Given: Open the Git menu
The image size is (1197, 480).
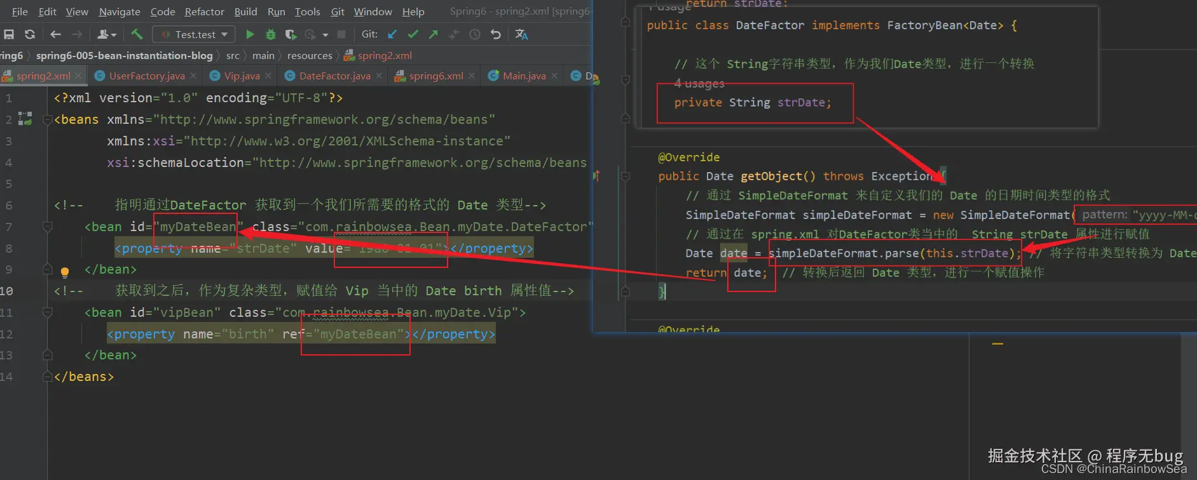Looking at the screenshot, I should tap(338, 11).
